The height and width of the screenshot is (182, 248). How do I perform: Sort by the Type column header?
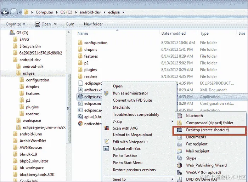204,33
